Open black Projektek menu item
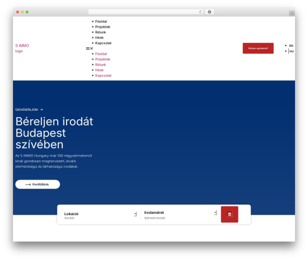The height and width of the screenshot is (260, 308). point(103,27)
